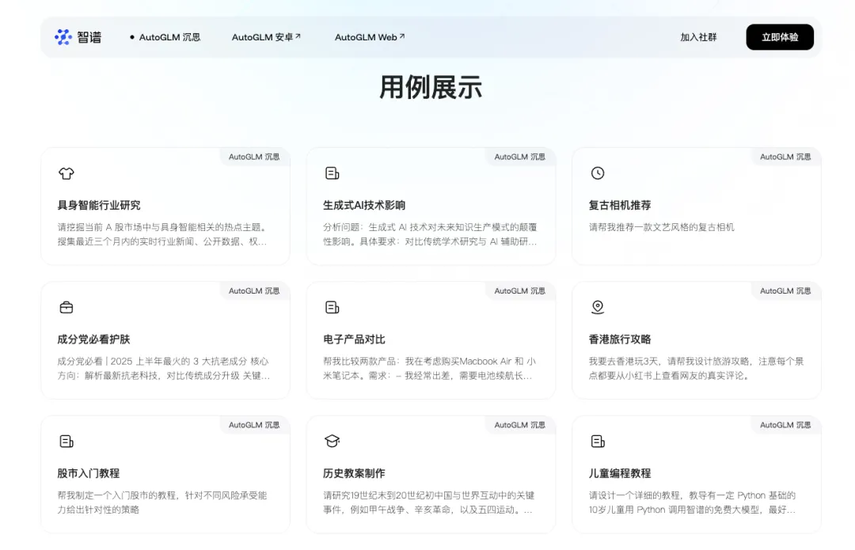Click the description starting 请挖掘当前 A 股市场

click(x=162, y=234)
